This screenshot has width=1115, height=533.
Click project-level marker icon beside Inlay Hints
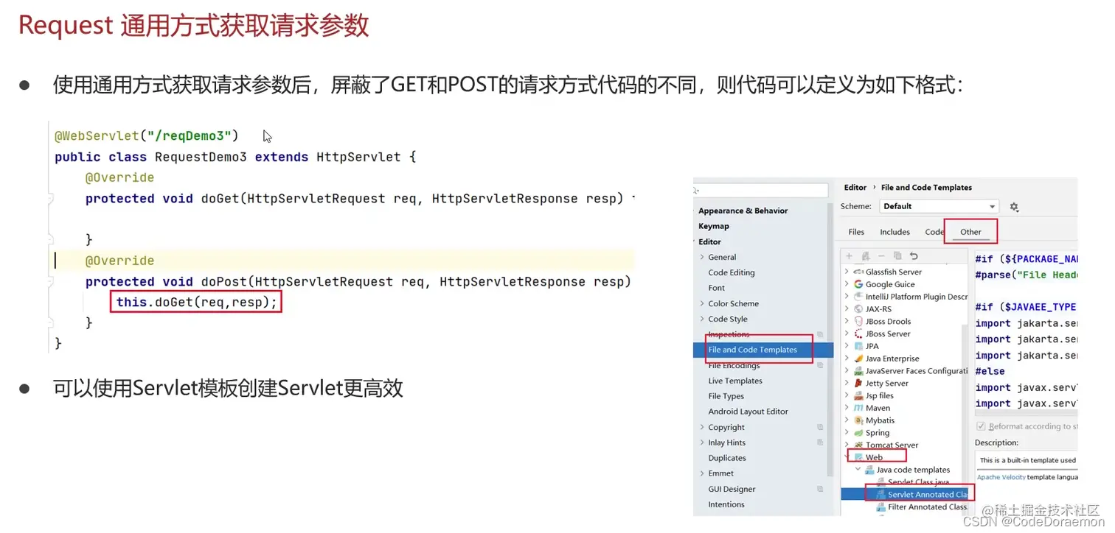pyautogui.click(x=820, y=442)
